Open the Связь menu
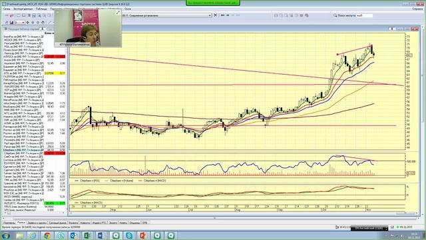This screenshot has height=240, width=426. (x=7, y=9)
